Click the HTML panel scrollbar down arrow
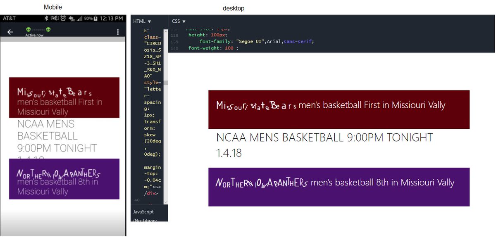The width and height of the screenshot is (496, 237). [x=166, y=201]
